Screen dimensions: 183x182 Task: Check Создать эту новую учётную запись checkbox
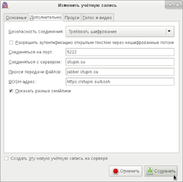(6, 158)
